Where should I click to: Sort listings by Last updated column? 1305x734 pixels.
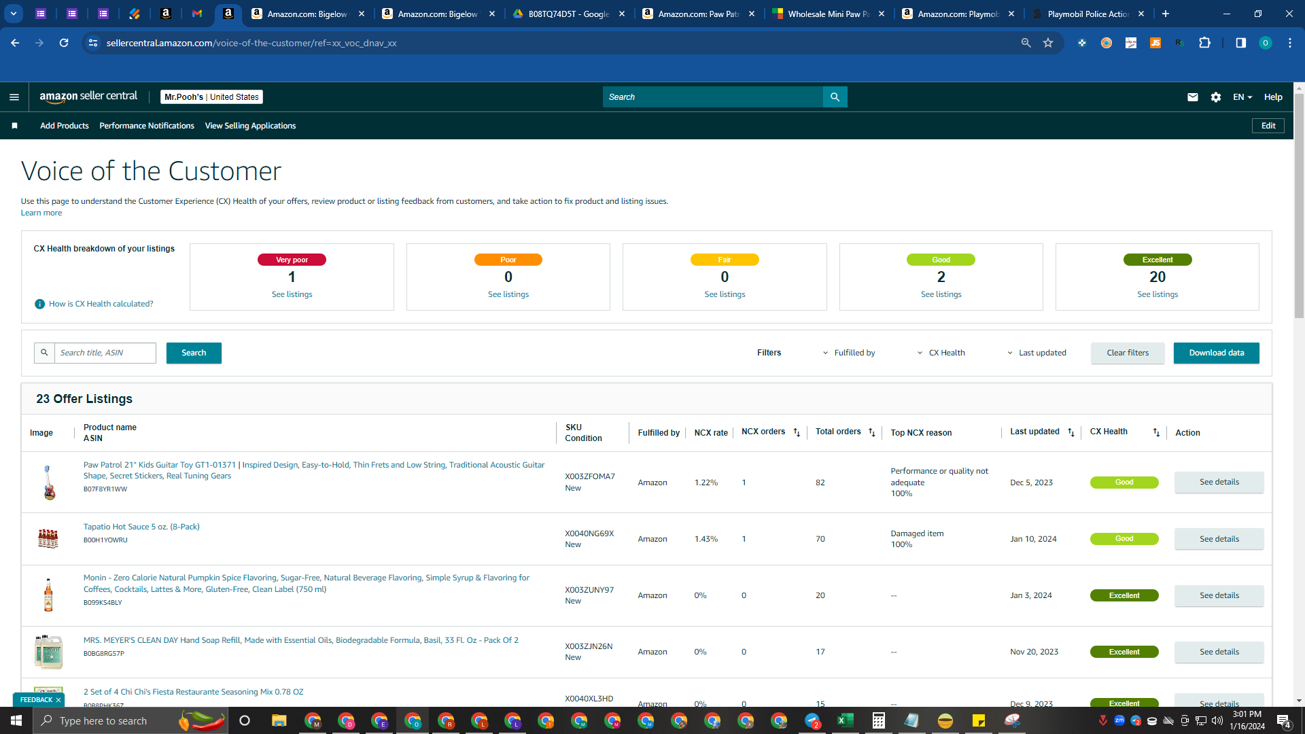[x=1071, y=433]
